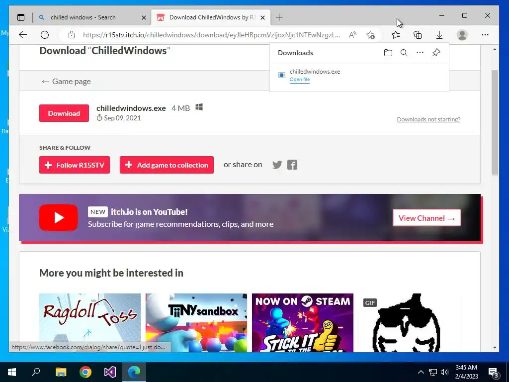509x382 pixels.
Task: Open a new tab with plus button
Action: [x=279, y=17]
